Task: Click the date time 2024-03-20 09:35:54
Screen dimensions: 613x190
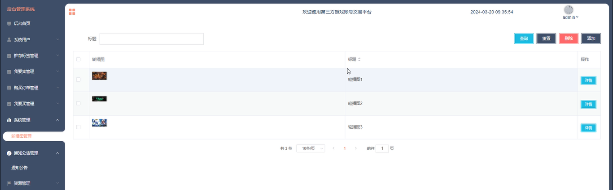Action: click(x=492, y=12)
